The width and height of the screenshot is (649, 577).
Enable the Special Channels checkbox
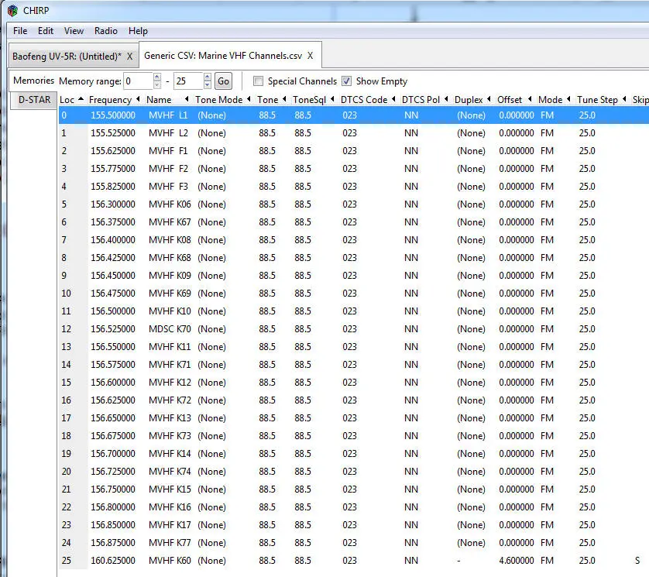258,81
